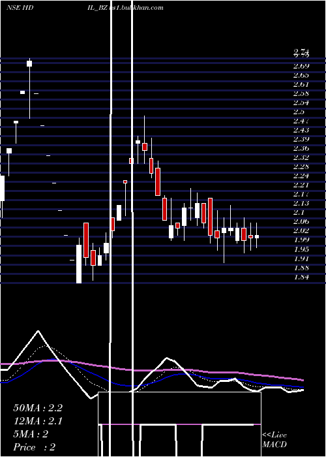Click the <<Live label
The image size is (326, 457).
coord(274,435)
